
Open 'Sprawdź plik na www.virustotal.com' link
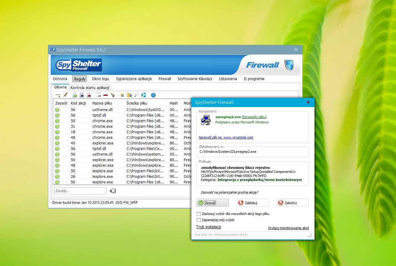pos(226,137)
